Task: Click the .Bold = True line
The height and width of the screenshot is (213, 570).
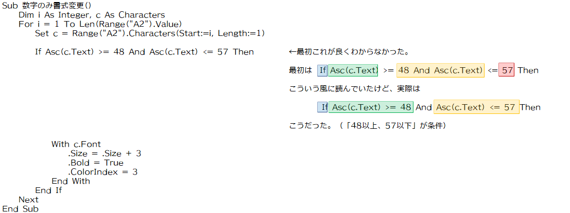Action: pos(96,163)
